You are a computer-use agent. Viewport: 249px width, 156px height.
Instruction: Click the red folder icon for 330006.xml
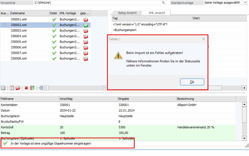(86, 48)
